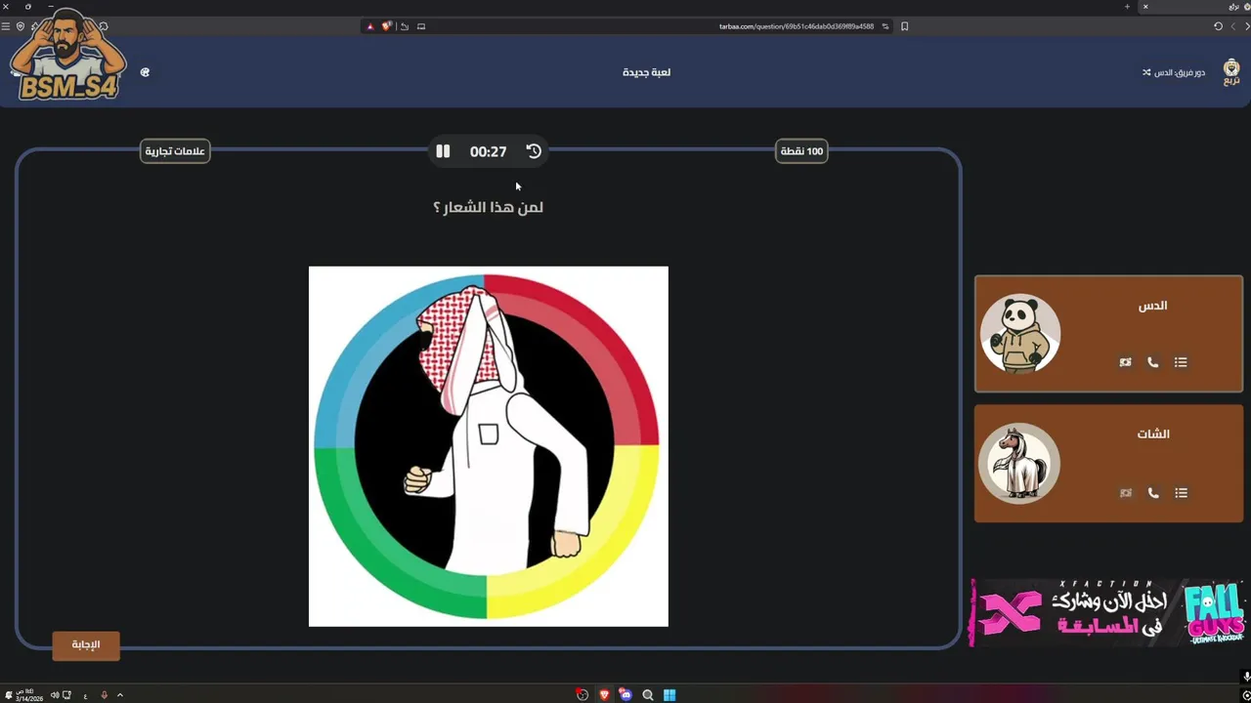Click the question text لمن هذا الشعار
This screenshot has height=703, width=1251.
(488, 207)
